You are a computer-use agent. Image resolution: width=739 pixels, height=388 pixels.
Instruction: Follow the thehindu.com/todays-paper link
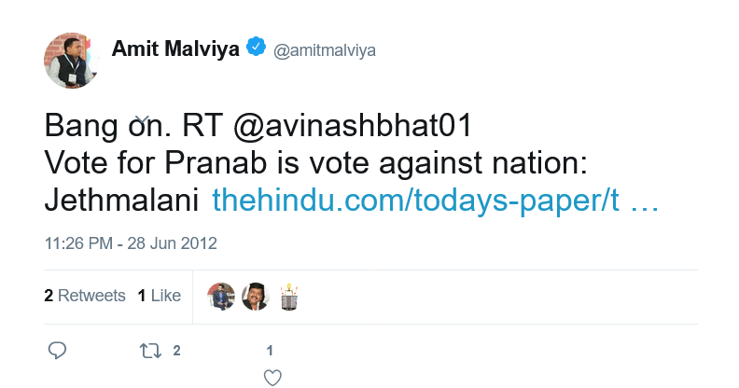tap(415, 201)
